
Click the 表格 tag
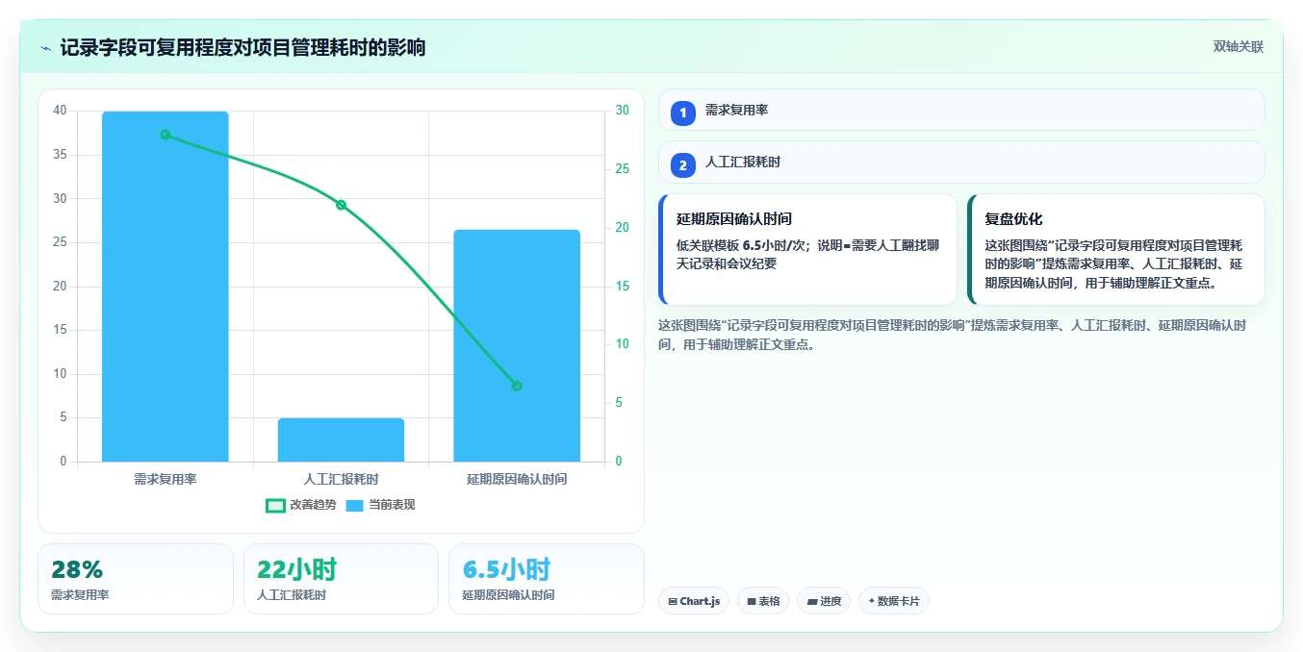click(x=763, y=601)
